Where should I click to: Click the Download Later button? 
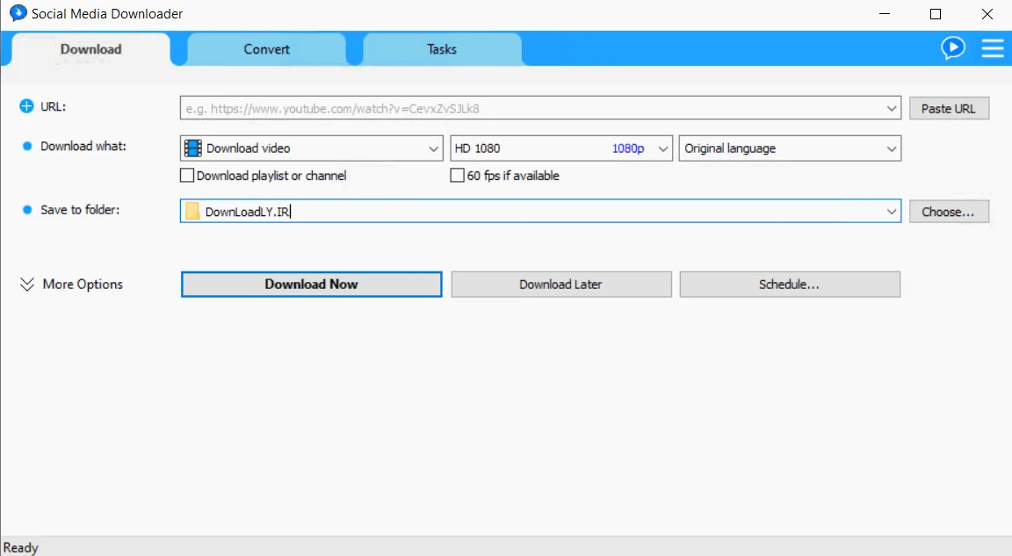[x=561, y=285]
